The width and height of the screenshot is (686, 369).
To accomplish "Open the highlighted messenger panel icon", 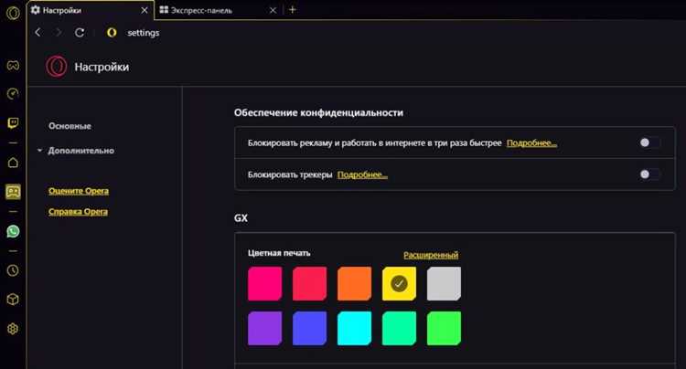I will [x=13, y=192].
